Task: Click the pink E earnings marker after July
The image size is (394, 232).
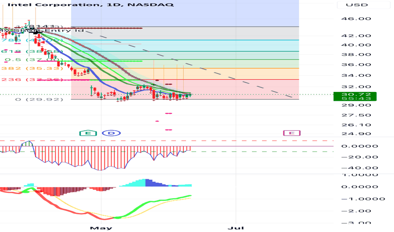Action: (x=291, y=133)
